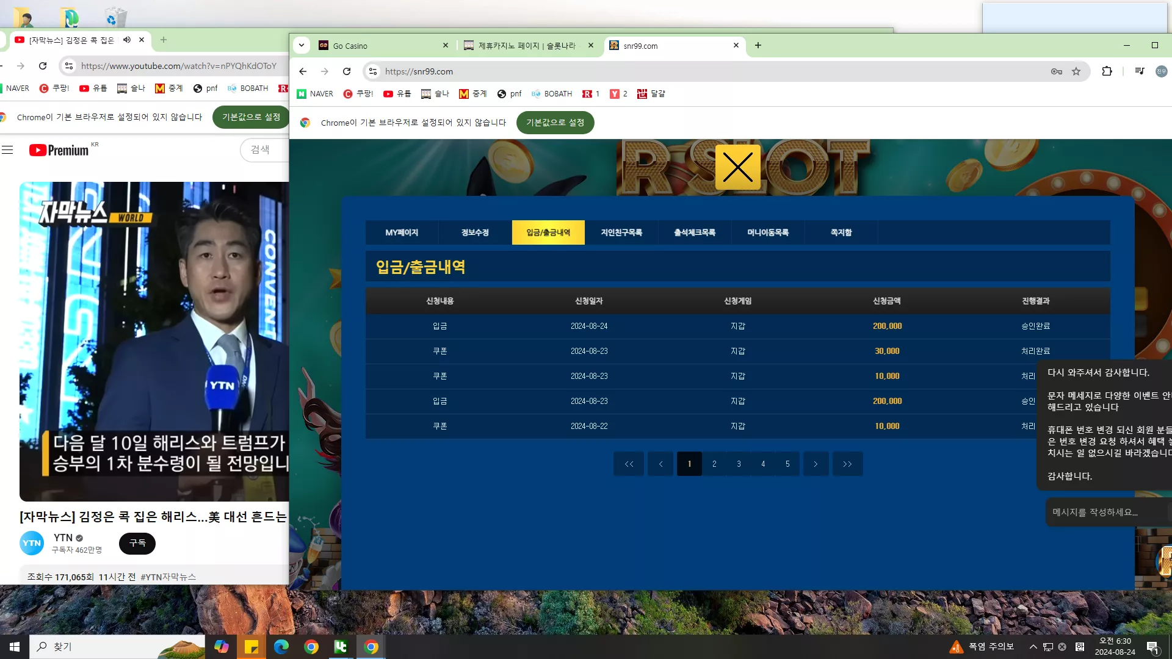Reload the snr99.com page
Screen dimensions: 1172x659
[x=347, y=71]
